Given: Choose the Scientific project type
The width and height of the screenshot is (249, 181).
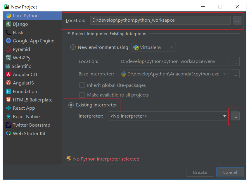Looking at the screenshot, I should pos(32,66).
